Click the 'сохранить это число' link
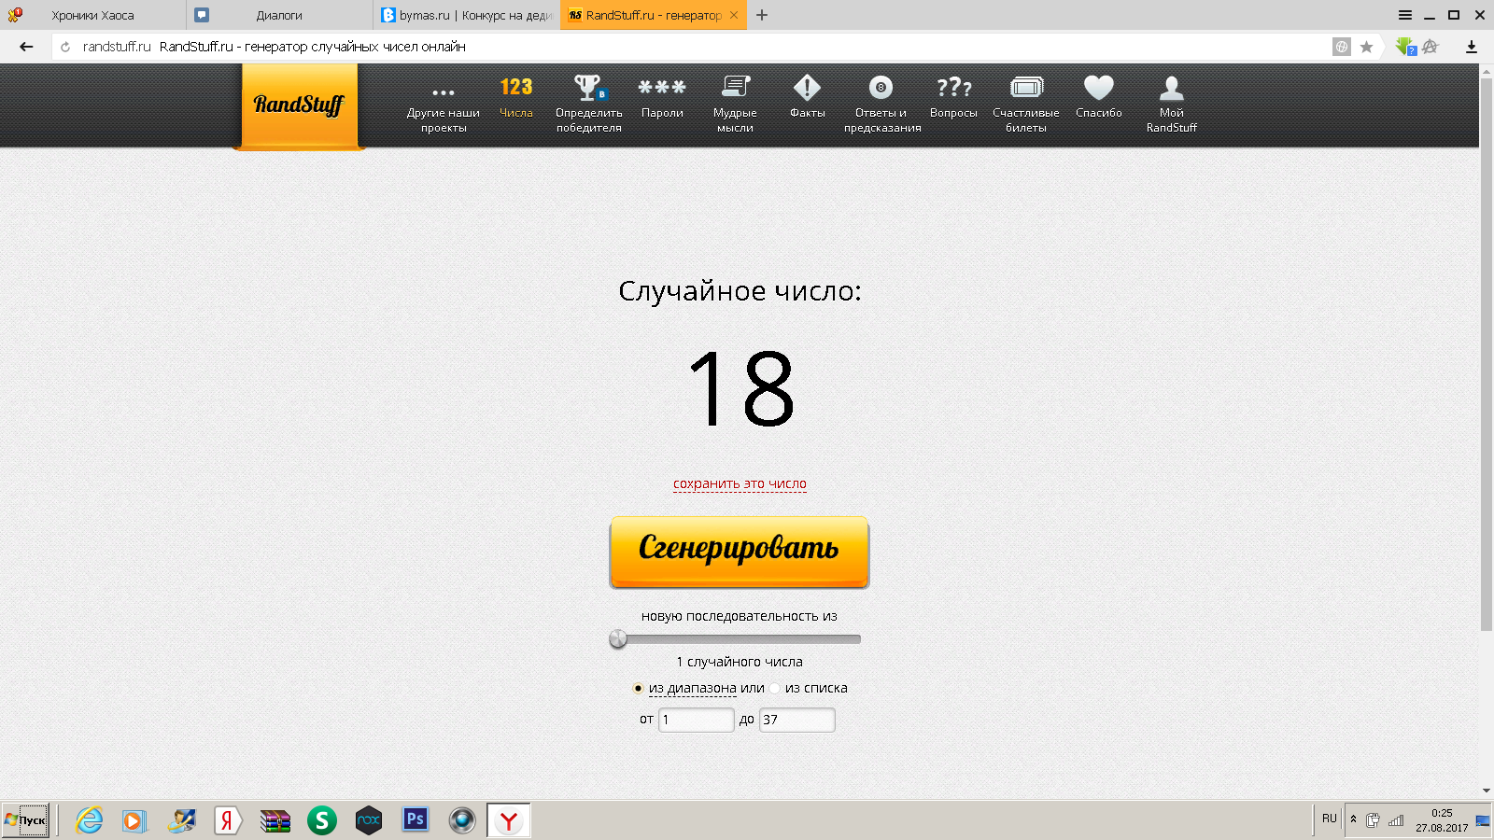Viewport: 1494px width, 840px height. pyautogui.click(x=740, y=483)
